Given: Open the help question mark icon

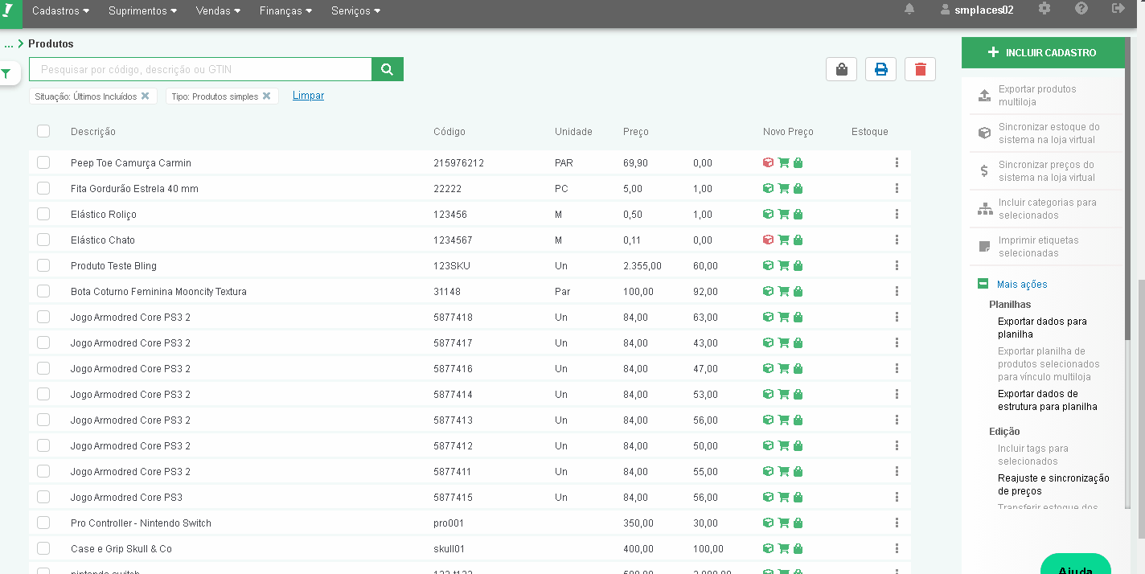Looking at the screenshot, I should coord(1081,9).
